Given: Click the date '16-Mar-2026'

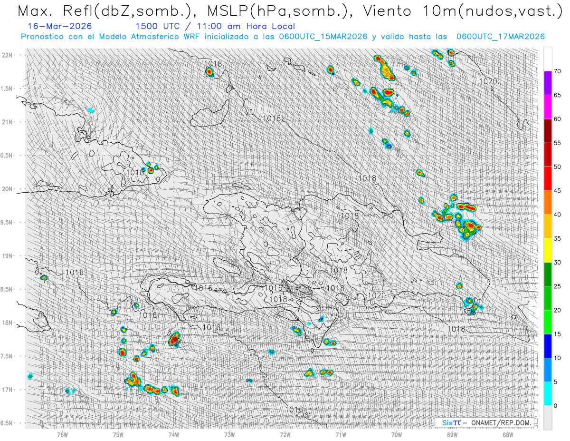Looking at the screenshot, I should tap(60, 27).
